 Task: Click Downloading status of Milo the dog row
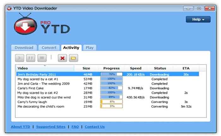click(159, 97)
